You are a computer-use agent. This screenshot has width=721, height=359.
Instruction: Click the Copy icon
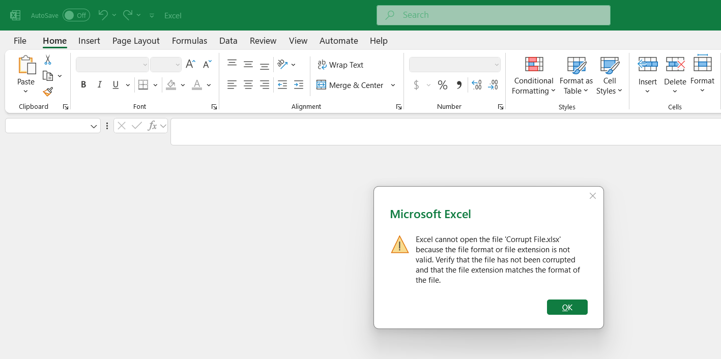point(48,76)
